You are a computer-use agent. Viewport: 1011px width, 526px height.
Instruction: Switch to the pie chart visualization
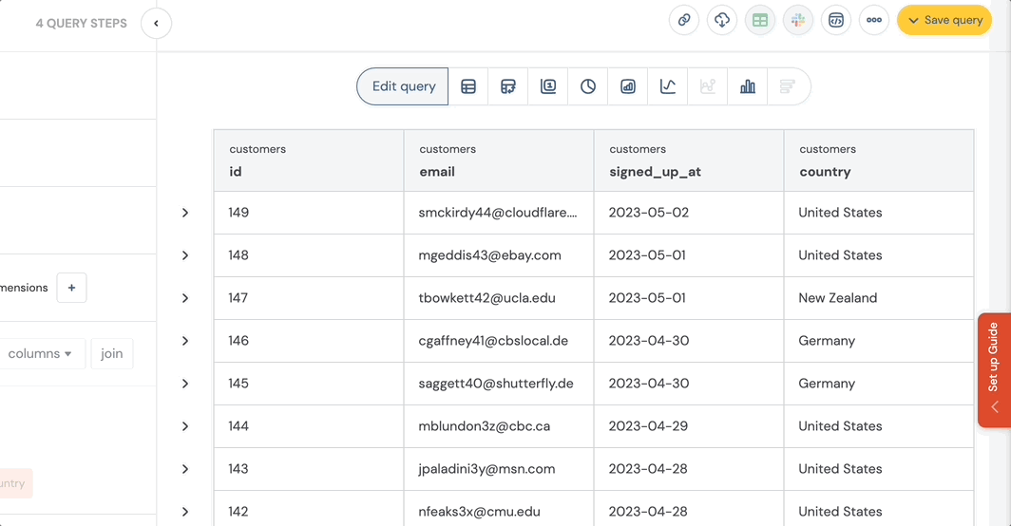click(x=588, y=86)
